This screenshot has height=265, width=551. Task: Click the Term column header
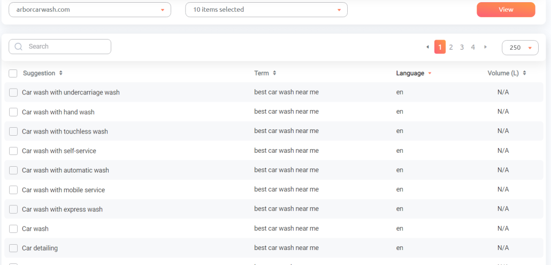[262, 73]
